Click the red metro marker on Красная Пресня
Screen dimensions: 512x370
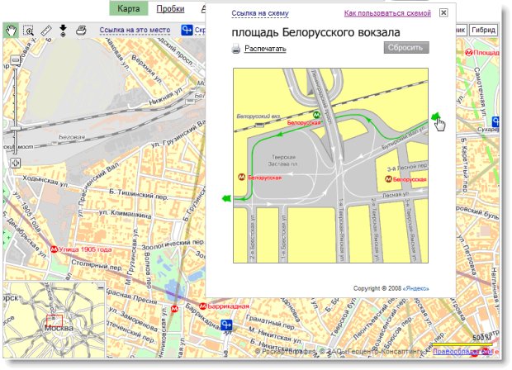point(175,309)
